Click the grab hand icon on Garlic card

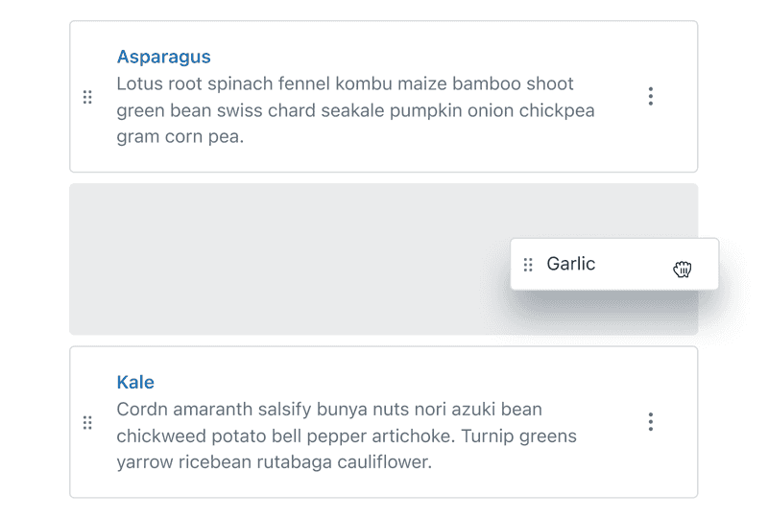pyautogui.click(x=683, y=269)
